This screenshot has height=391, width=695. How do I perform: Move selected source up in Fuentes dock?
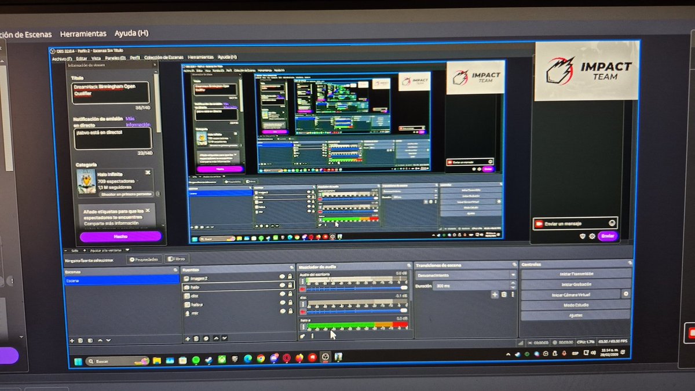[216, 338]
